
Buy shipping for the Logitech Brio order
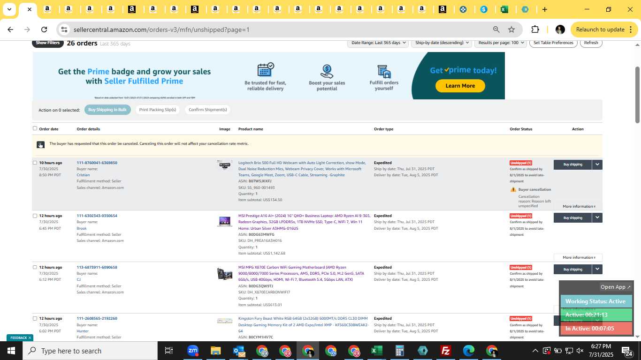(x=572, y=165)
